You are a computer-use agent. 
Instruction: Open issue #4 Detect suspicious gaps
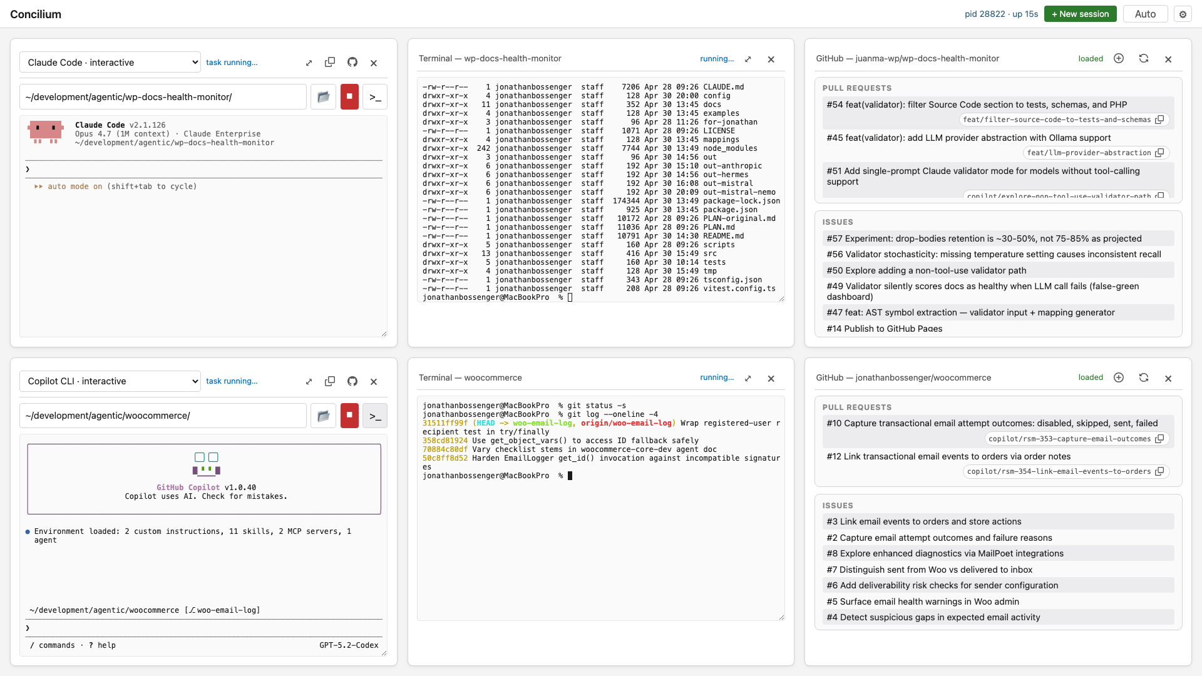click(x=998, y=617)
